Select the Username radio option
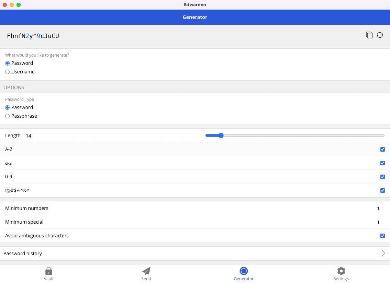 click(x=8, y=72)
